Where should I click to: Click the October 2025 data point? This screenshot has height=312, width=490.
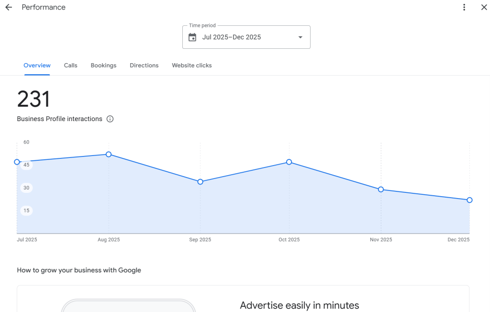(289, 162)
